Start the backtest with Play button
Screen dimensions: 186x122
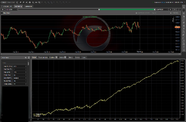(170, 10)
